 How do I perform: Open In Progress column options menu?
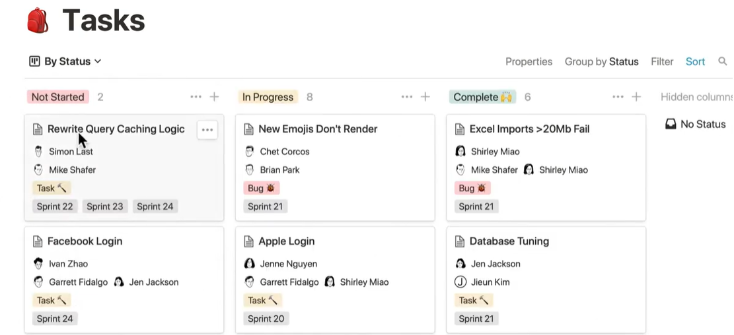point(407,97)
